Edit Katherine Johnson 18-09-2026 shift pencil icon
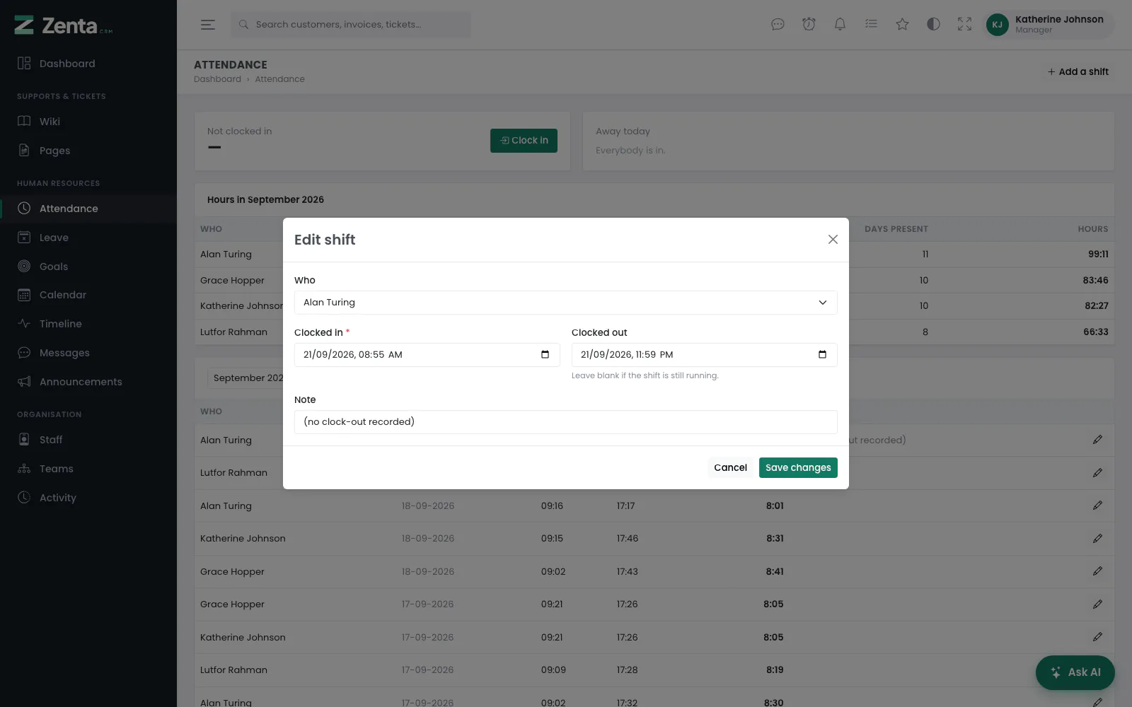This screenshot has width=1132, height=707. tap(1097, 539)
